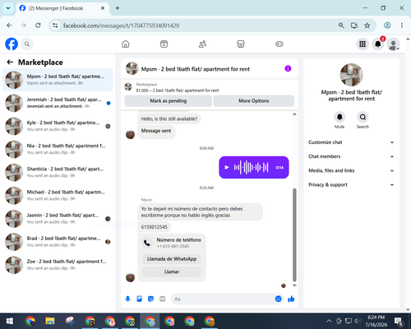Open the purple conversation information icon

(x=288, y=68)
